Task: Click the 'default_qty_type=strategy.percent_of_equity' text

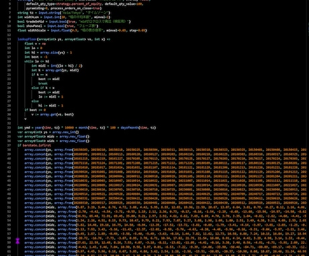Action: [x=63, y=4]
